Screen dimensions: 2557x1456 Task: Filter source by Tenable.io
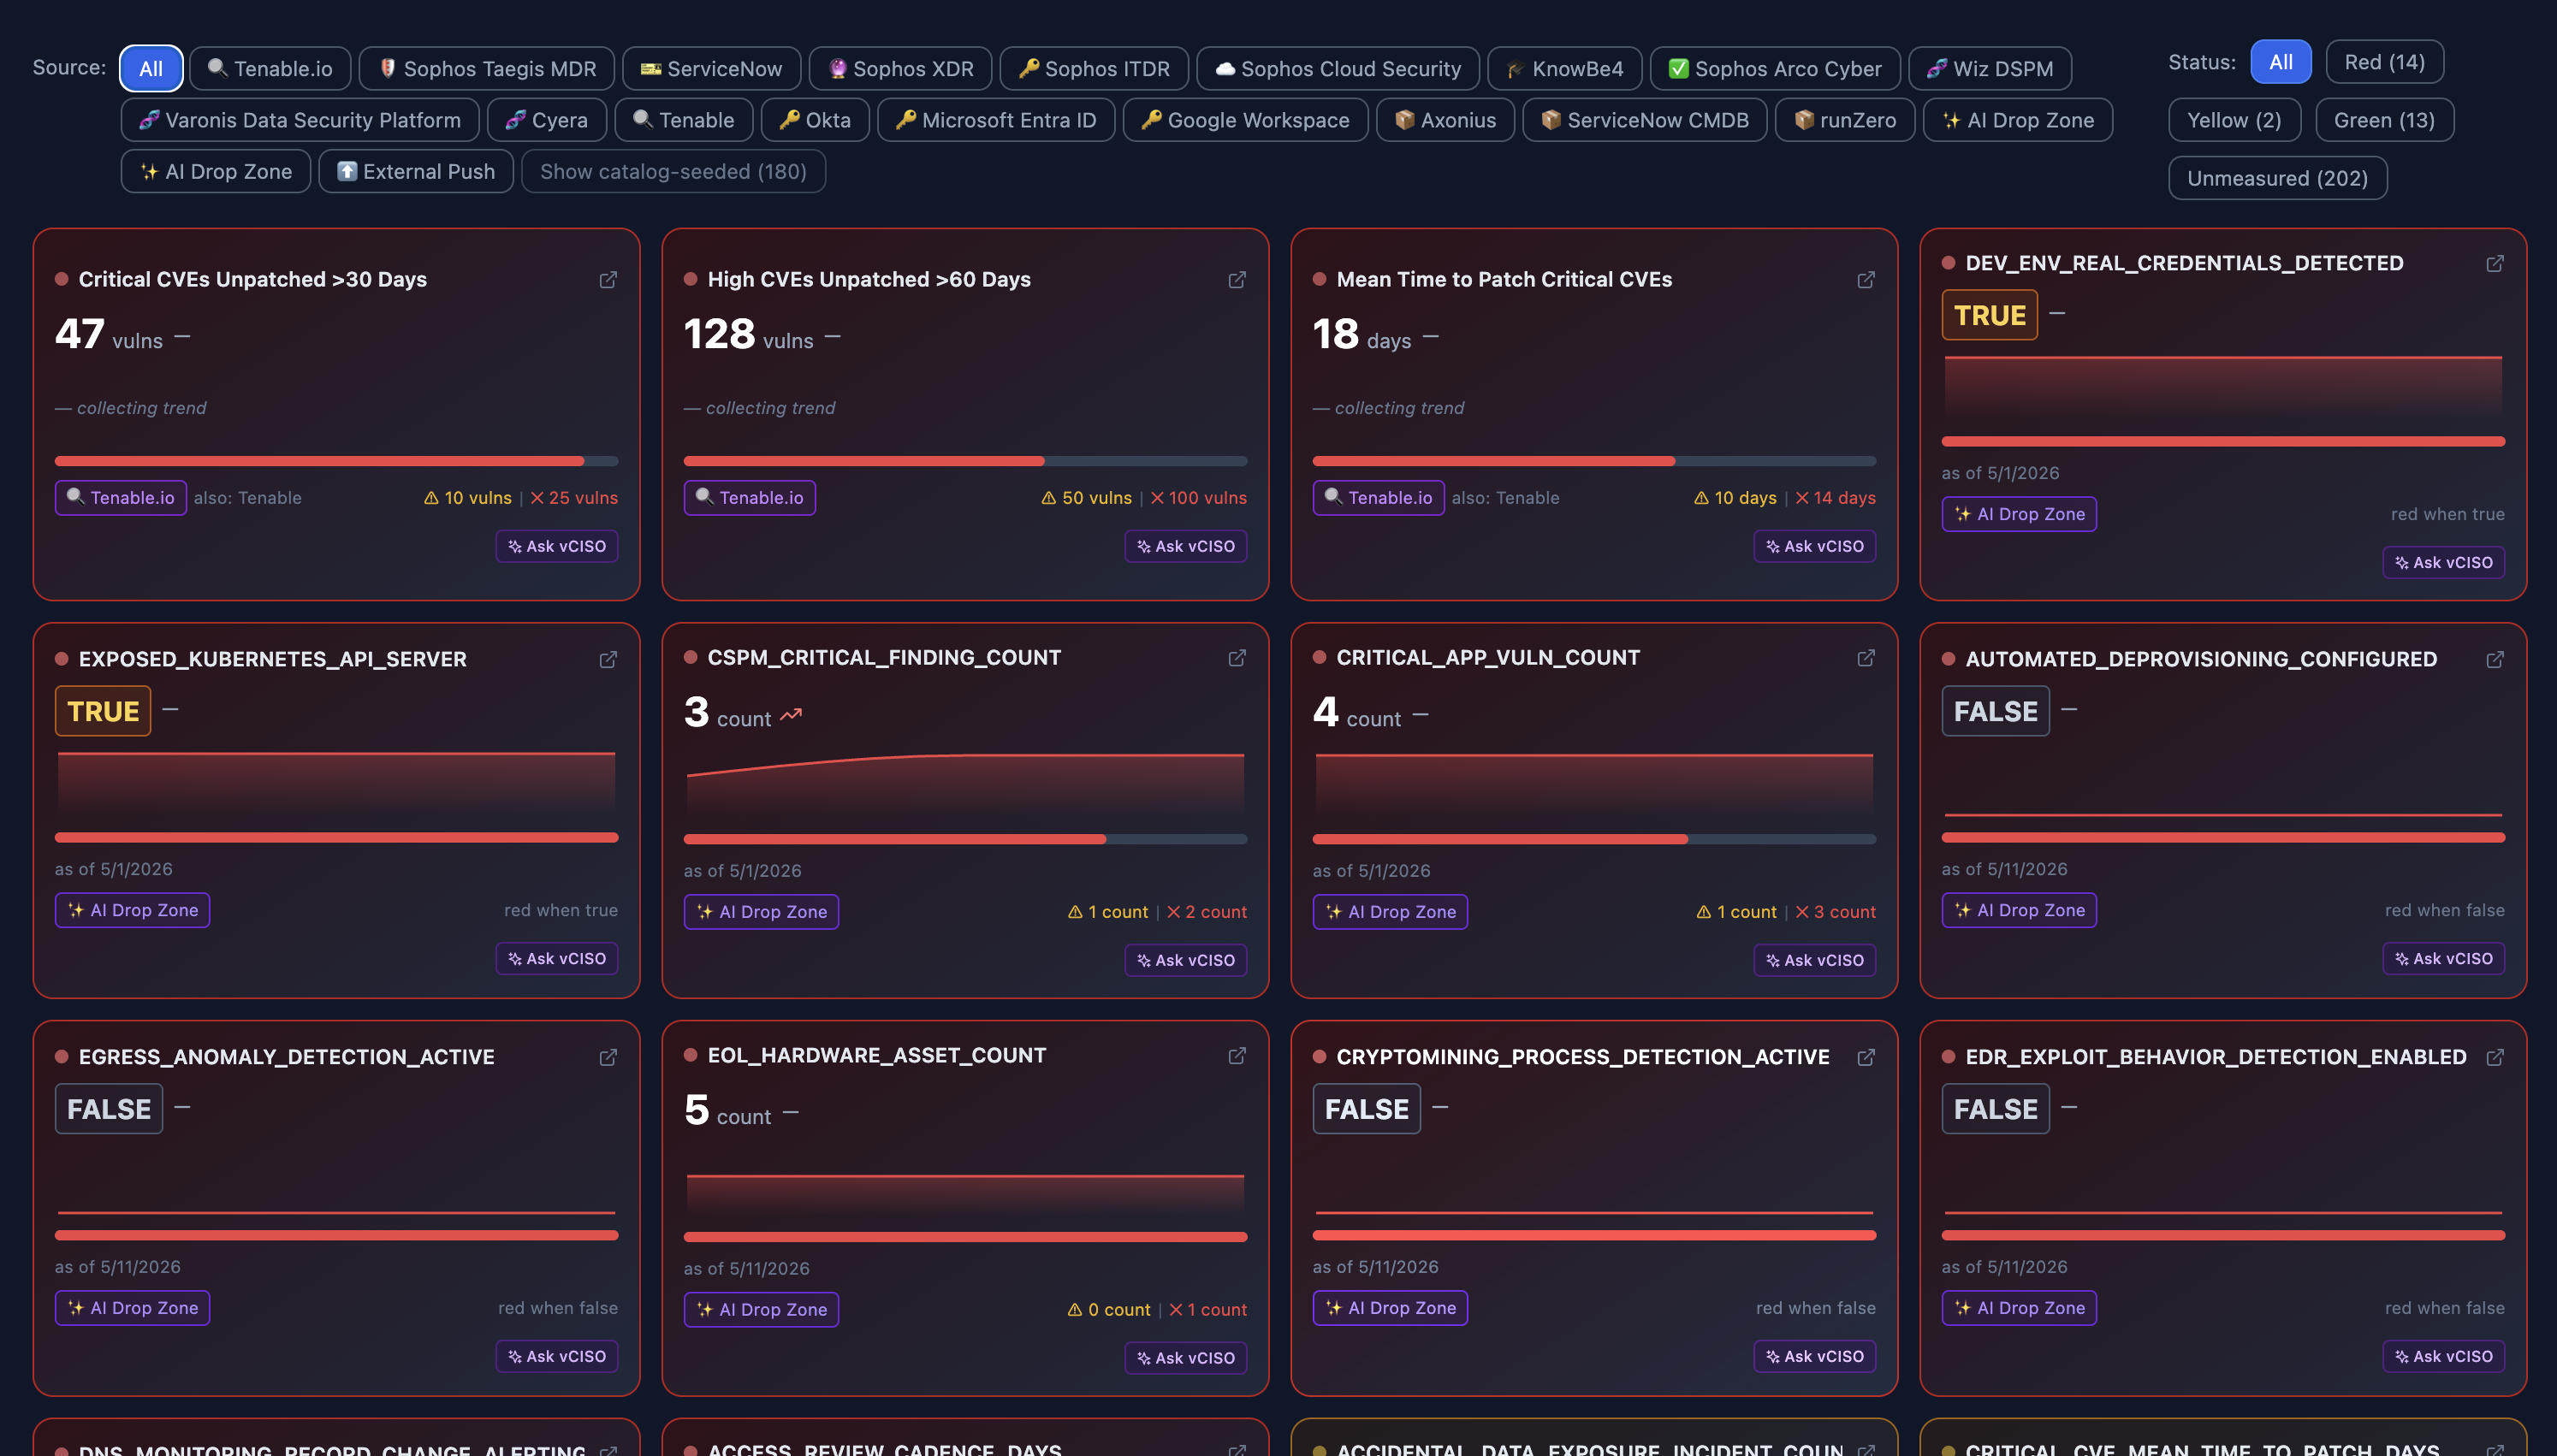[270, 68]
